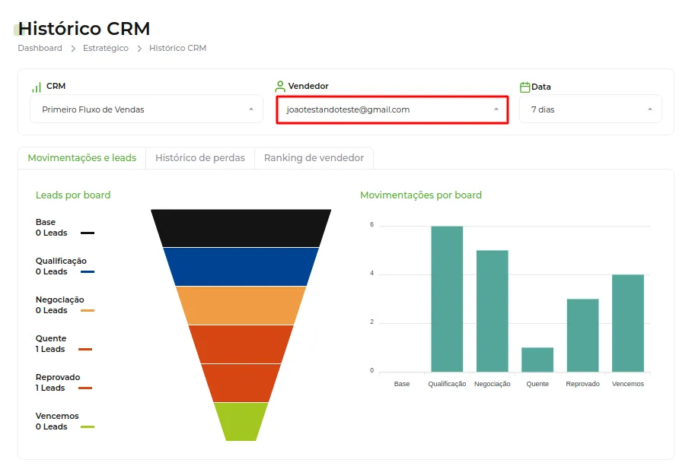
Task: Click the Vendedor person icon
Action: coord(279,87)
